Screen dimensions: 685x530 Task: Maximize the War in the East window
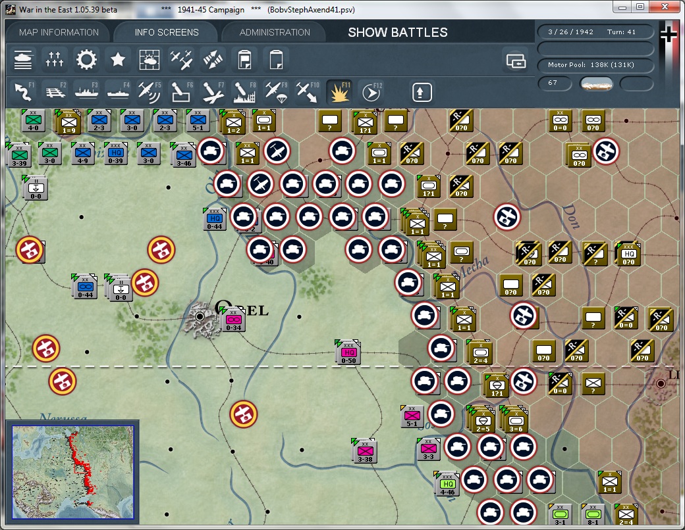point(640,7)
